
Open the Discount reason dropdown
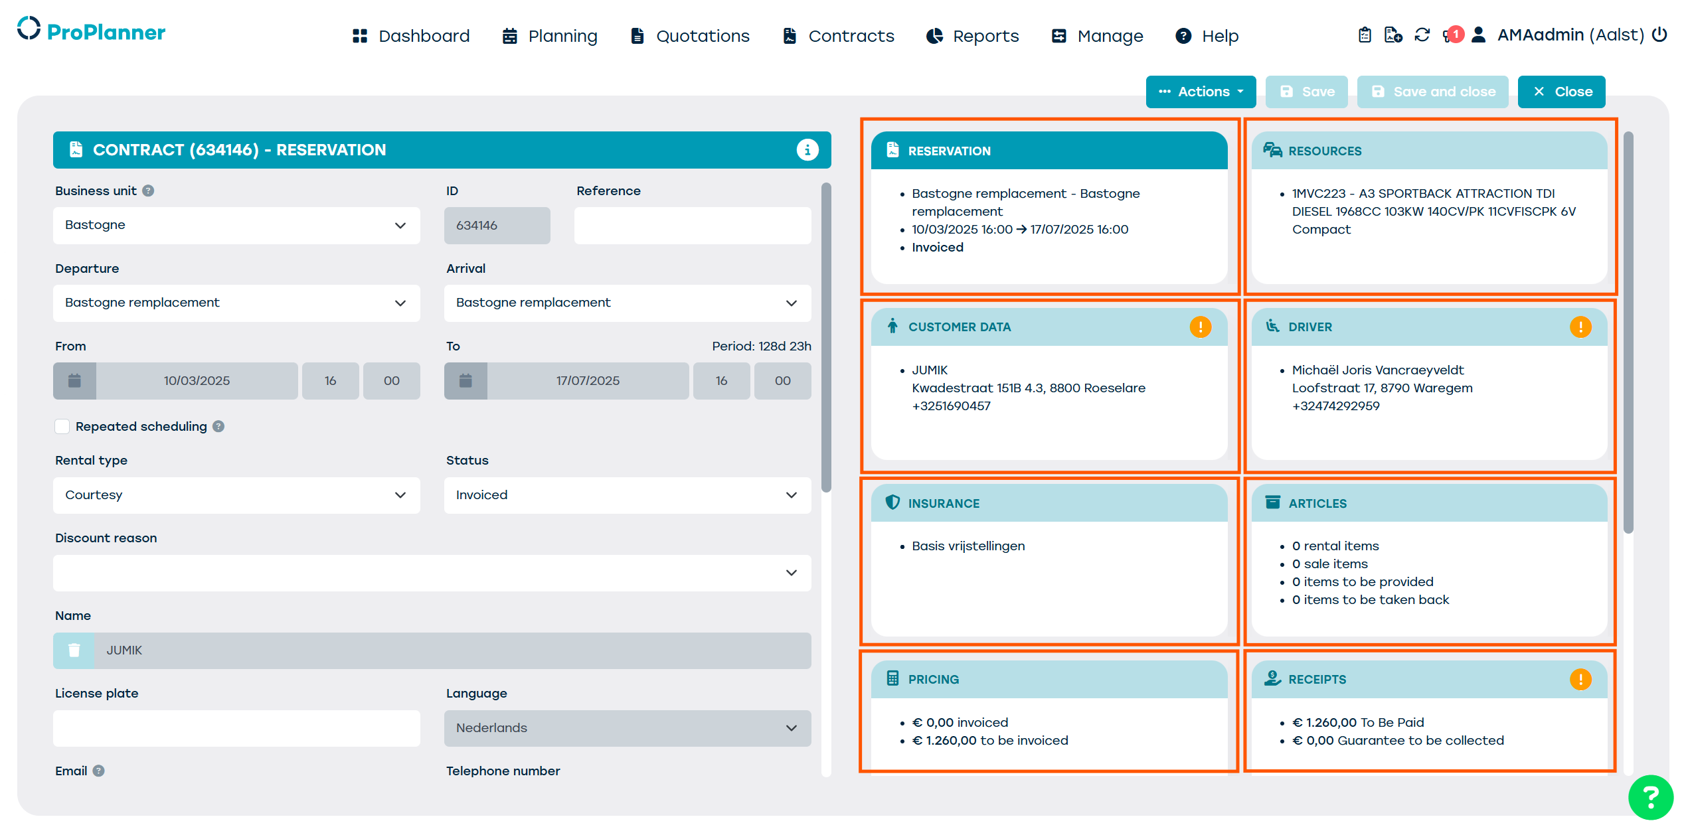(432, 573)
